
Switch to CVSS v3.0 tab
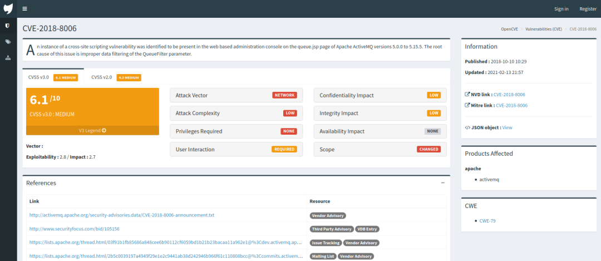(x=53, y=77)
